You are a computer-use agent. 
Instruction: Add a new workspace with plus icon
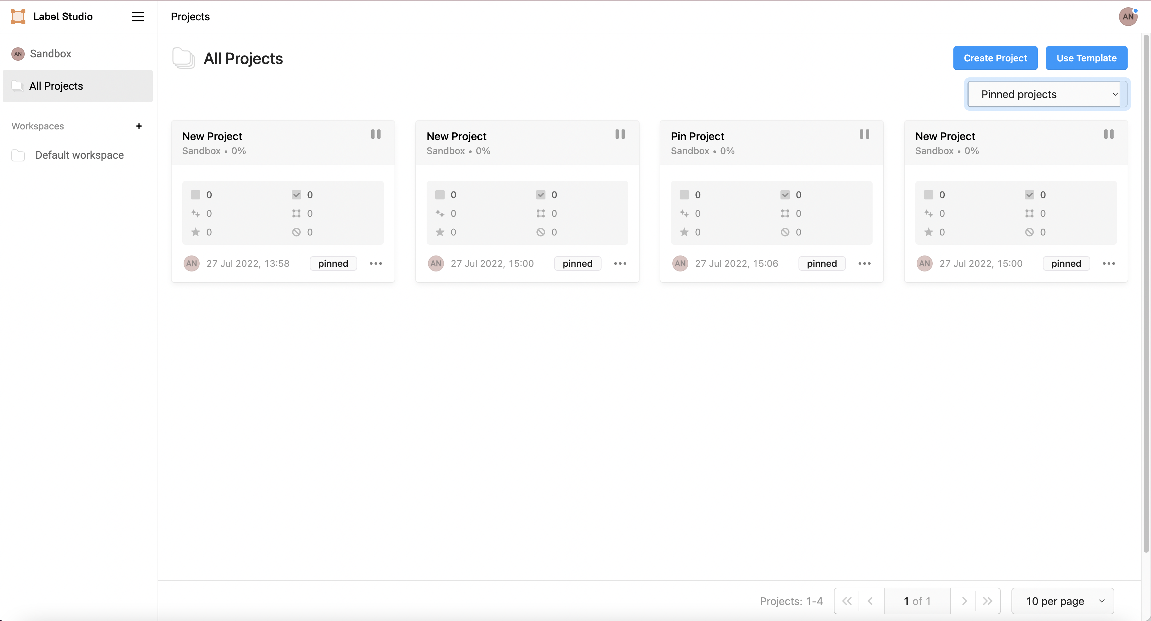139,126
